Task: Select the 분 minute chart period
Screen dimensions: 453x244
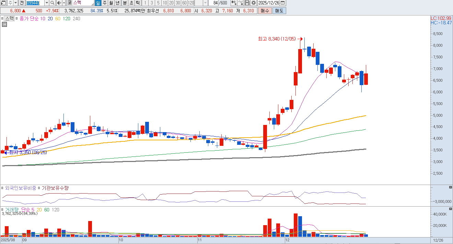Action: click(125, 3)
